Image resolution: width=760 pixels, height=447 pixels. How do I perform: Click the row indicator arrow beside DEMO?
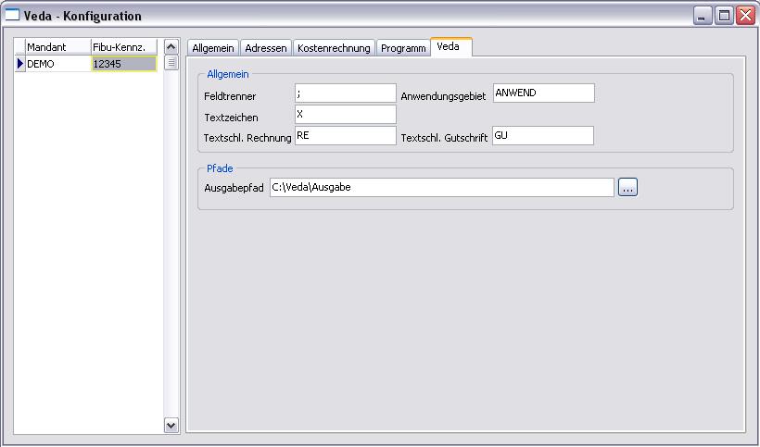click(x=20, y=64)
